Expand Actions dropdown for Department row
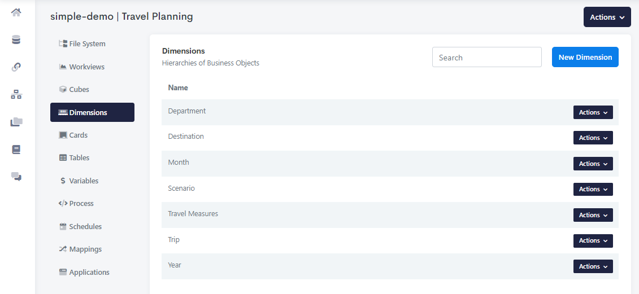Screen dimensions: 639x294 tap(593, 112)
